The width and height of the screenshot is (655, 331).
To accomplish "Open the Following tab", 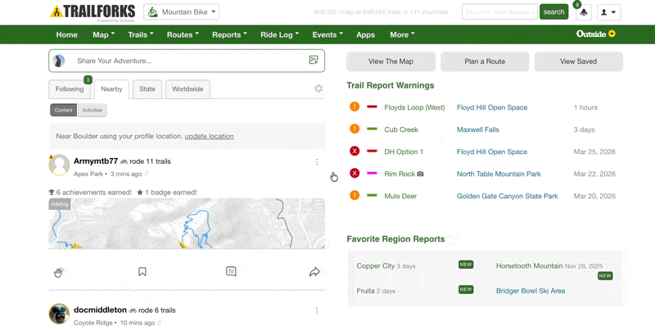I will [70, 89].
